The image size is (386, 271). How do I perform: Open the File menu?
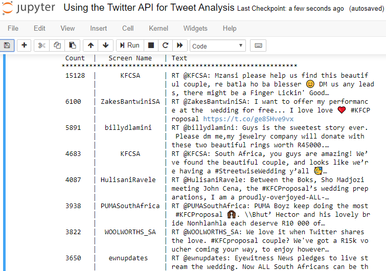tap(13, 28)
